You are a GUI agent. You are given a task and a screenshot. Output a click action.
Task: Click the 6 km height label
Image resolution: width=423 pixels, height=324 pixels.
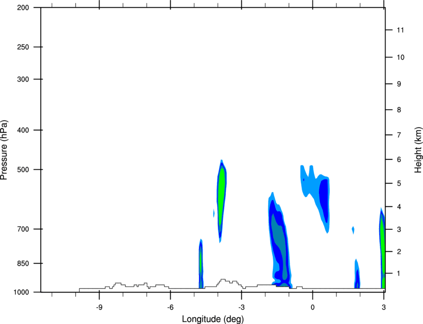click(399, 160)
